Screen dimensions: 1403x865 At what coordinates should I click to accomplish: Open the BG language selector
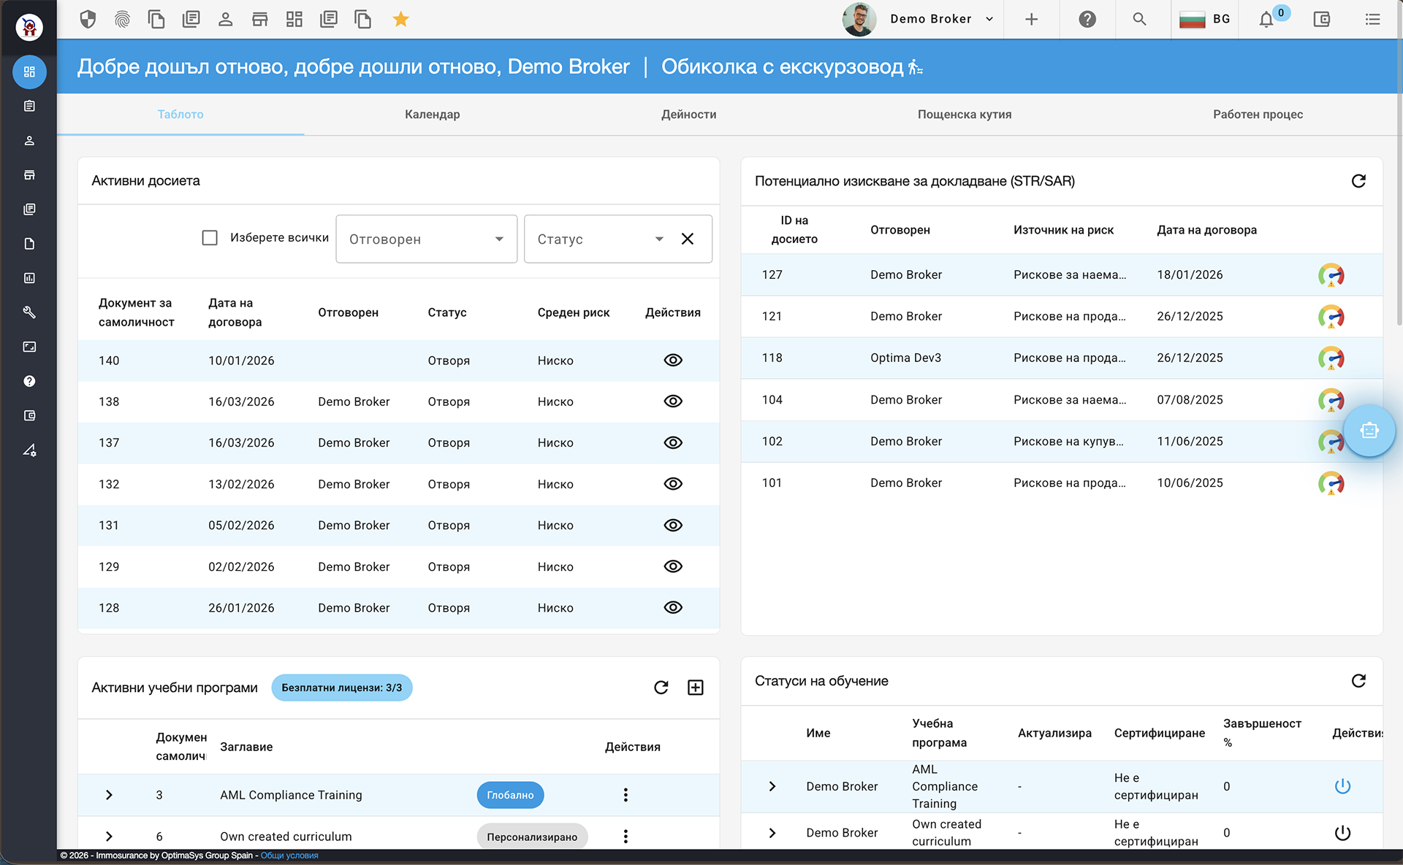1205,19
